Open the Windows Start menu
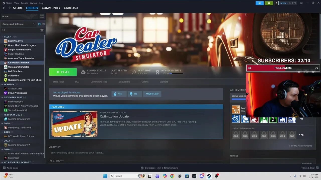 tap(105, 176)
